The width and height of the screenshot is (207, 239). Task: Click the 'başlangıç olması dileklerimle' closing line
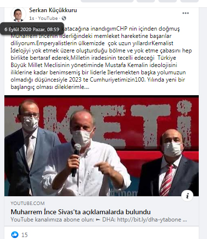pyautogui.click(x=50, y=87)
